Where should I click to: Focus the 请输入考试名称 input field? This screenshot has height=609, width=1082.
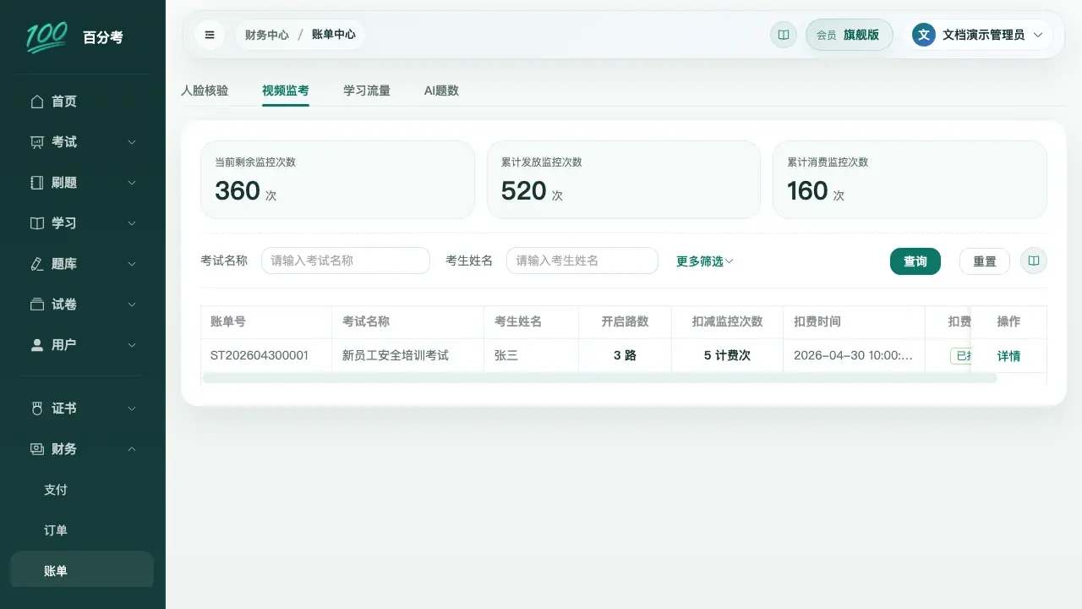346,261
